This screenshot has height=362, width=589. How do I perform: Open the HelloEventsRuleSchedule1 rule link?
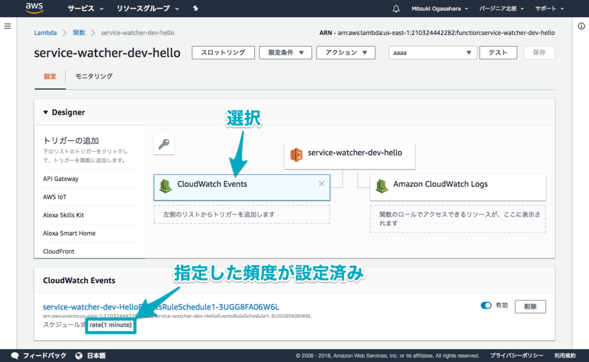click(161, 307)
